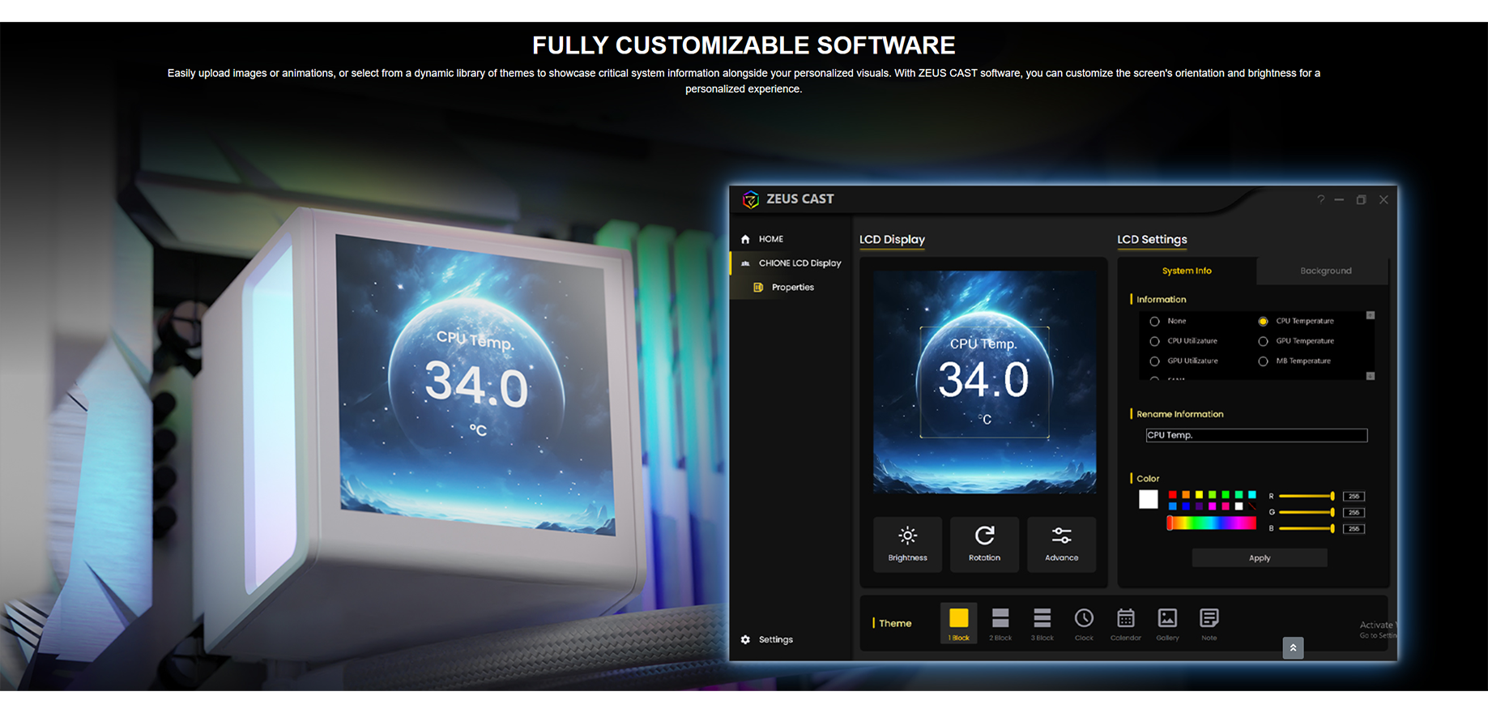This screenshot has height=713, width=1488.
Task: Open CHIONE LCD Display in the sidebar
Action: [792, 263]
